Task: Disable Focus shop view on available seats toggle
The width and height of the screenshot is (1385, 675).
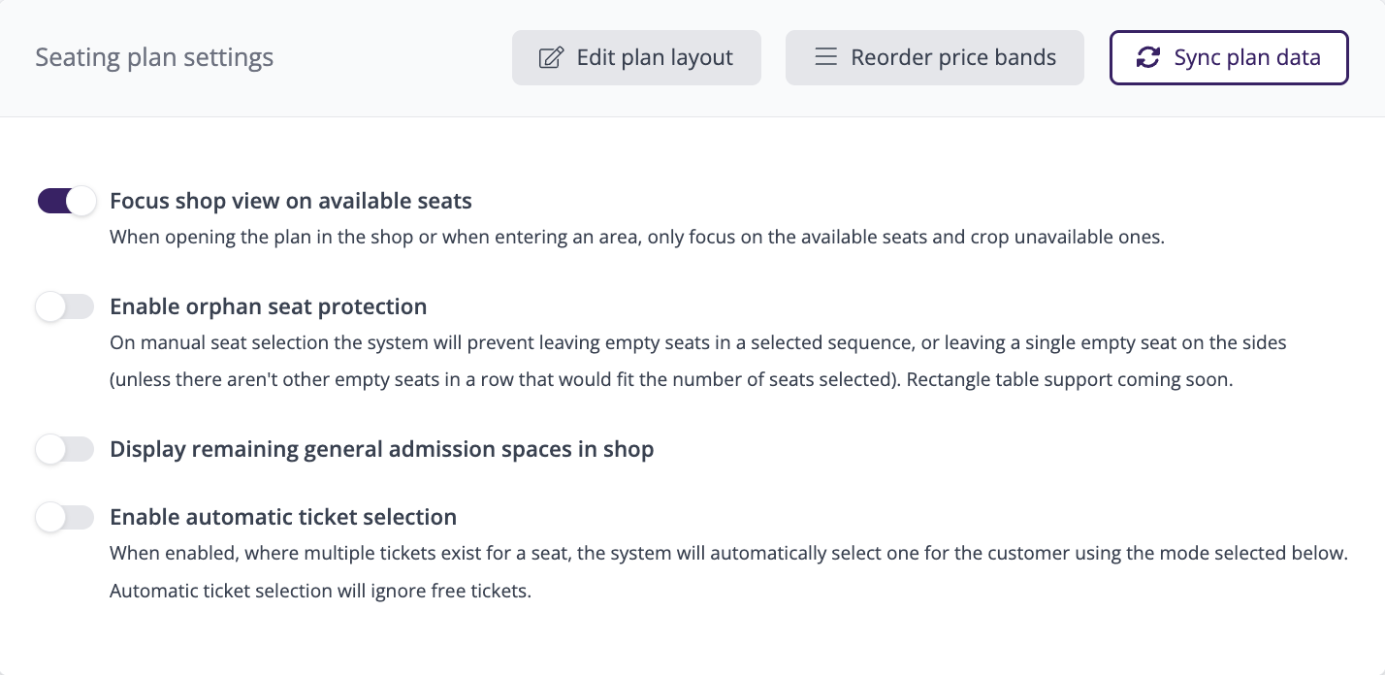Action: coord(66,202)
